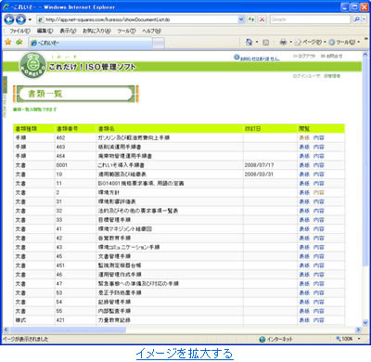The width and height of the screenshot is (371, 362).
Task: Open 内容 for document 0001
Action: (x=318, y=165)
